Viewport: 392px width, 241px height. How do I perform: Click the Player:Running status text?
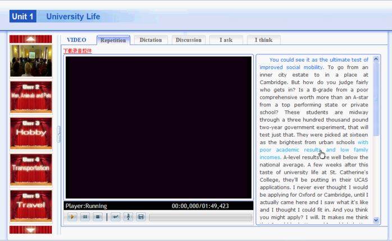86,206
